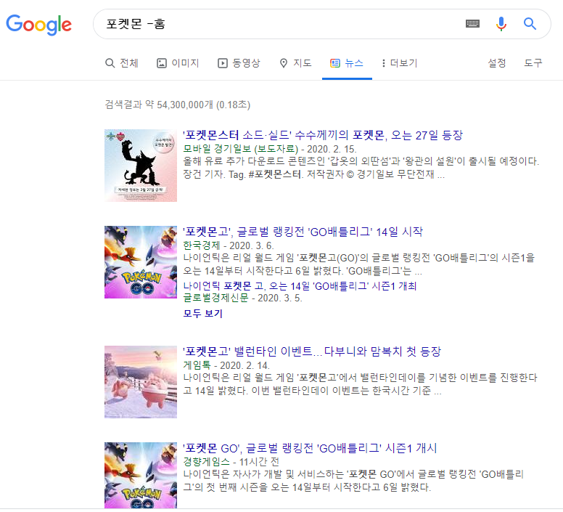This screenshot has width=563, height=512.
Task: Click the blue search magnifier button
Action: click(530, 24)
